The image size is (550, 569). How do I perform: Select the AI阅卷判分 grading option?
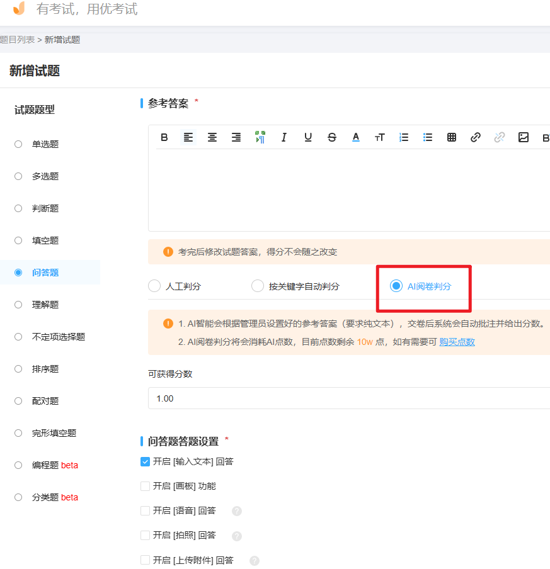tap(396, 286)
